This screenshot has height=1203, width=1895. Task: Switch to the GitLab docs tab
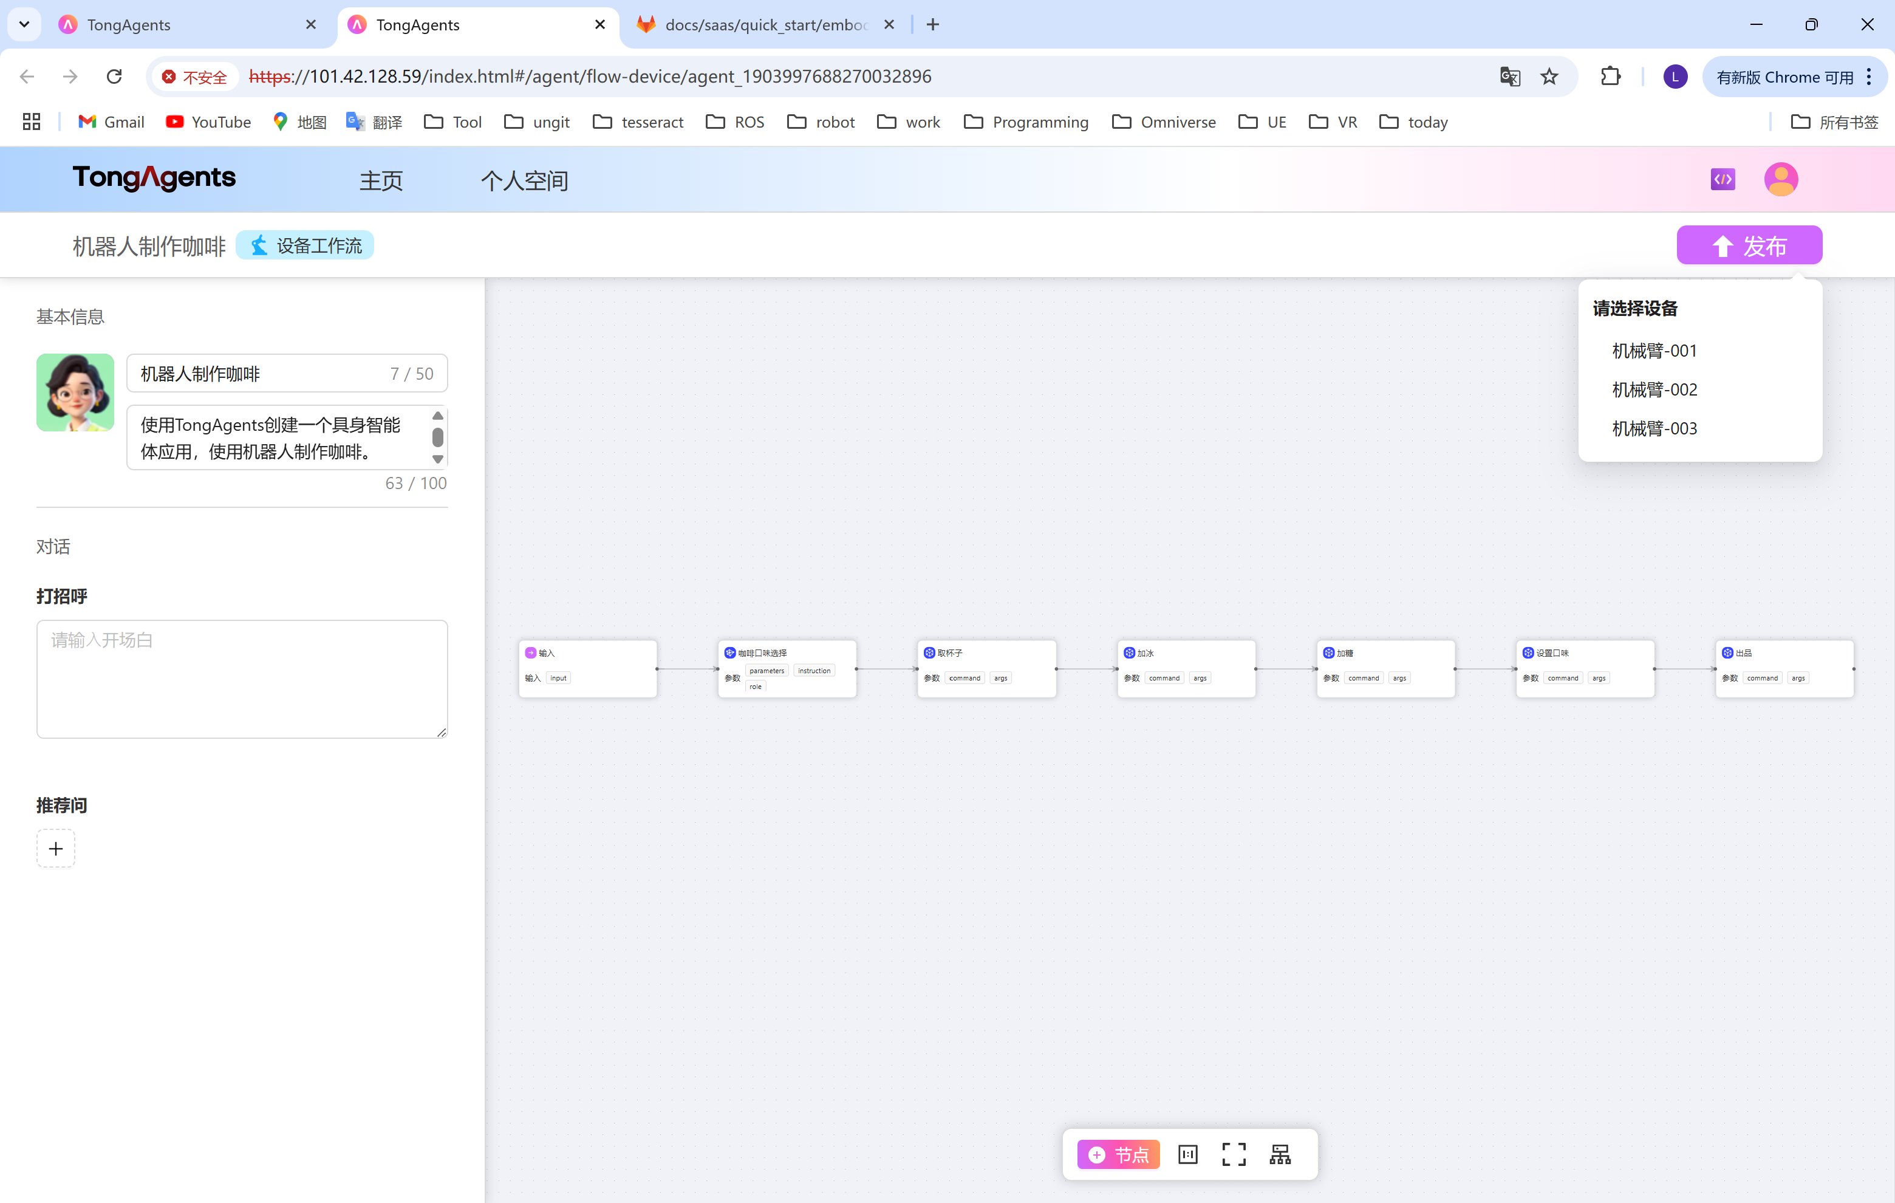[x=763, y=24]
